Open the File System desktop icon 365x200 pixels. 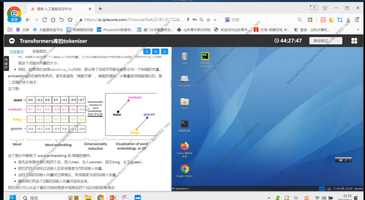pos(184,79)
